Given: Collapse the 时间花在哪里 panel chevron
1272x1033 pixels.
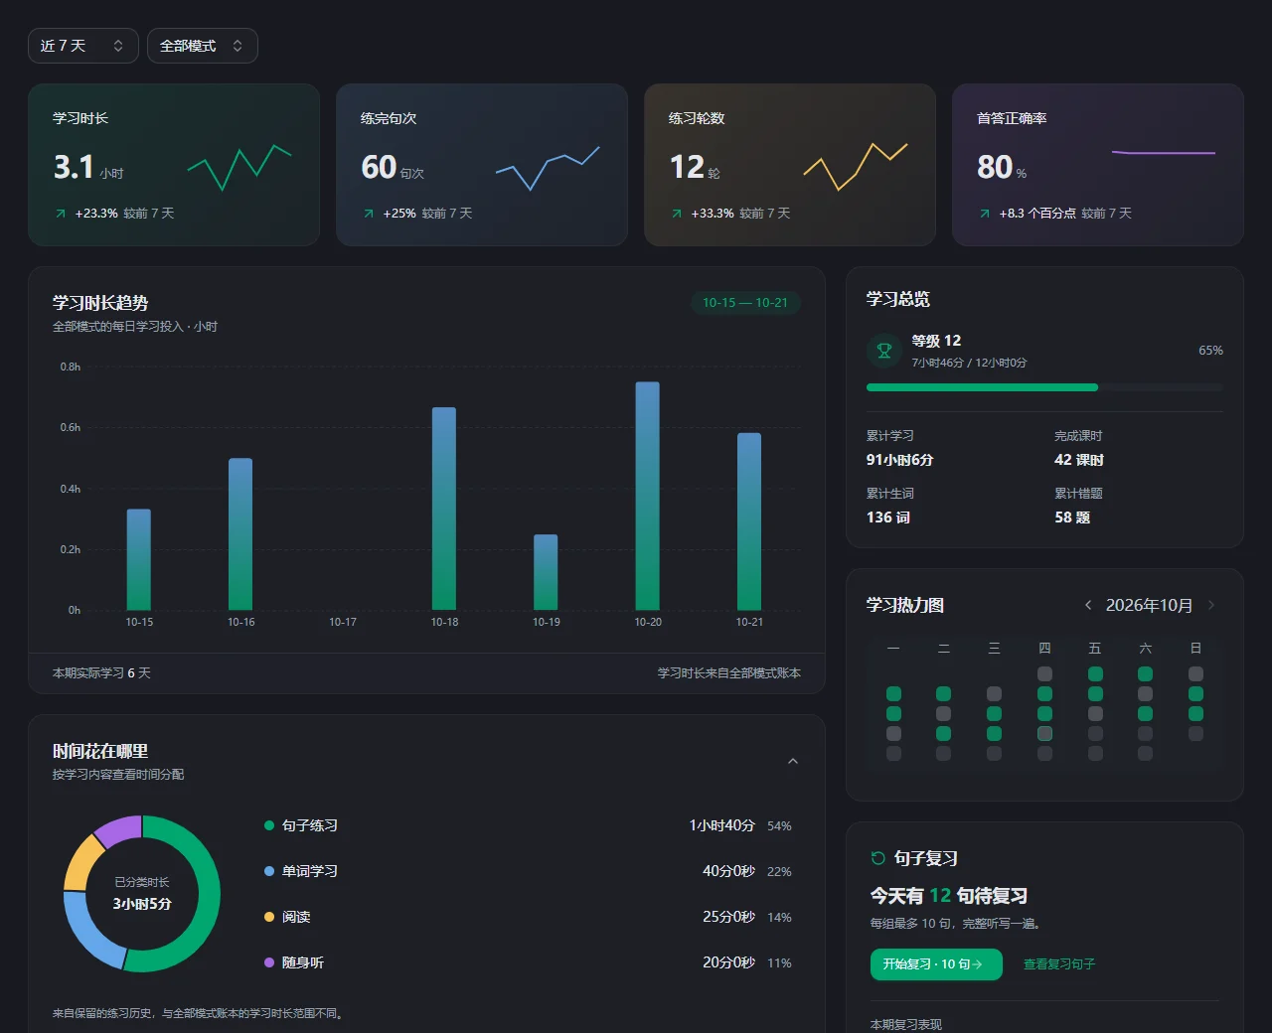Looking at the screenshot, I should pyautogui.click(x=793, y=762).
